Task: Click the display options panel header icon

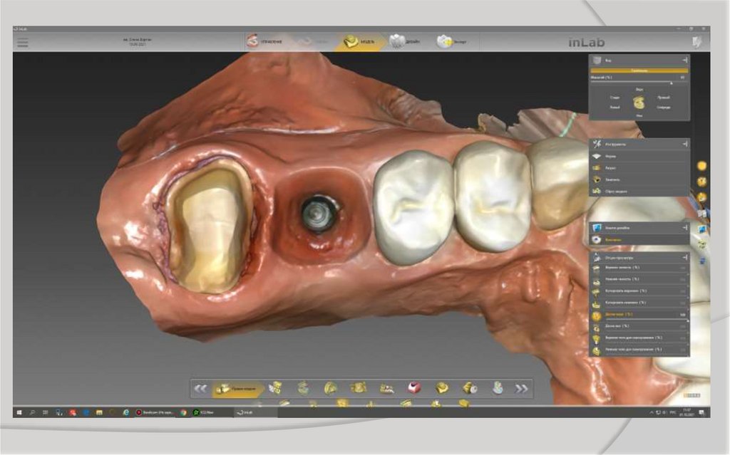Action: 597,257
